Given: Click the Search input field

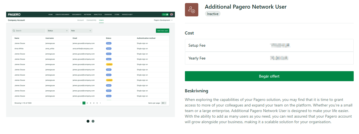Looking at the screenshot, I should coord(28,31).
